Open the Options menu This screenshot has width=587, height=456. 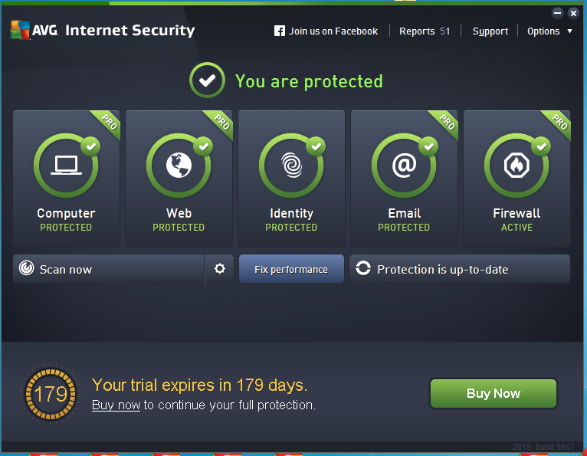543,31
